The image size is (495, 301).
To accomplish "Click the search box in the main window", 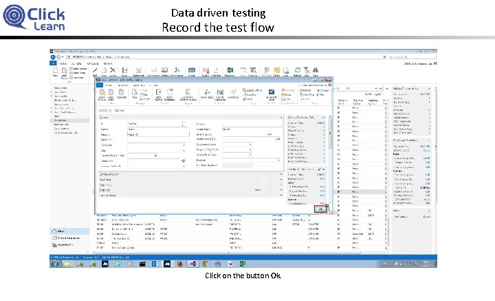I will [412, 57].
